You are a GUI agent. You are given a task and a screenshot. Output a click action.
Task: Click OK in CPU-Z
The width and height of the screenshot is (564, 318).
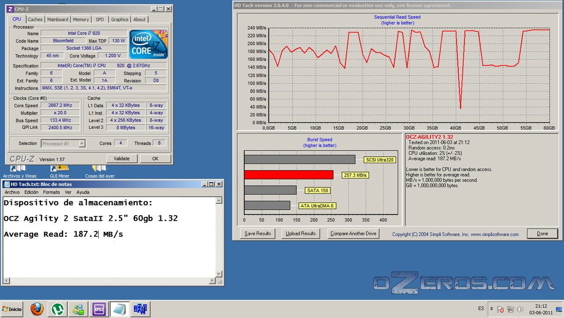pyautogui.click(x=155, y=159)
